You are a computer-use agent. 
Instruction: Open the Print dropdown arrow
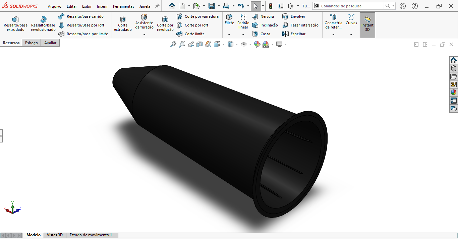click(x=233, y=6)
